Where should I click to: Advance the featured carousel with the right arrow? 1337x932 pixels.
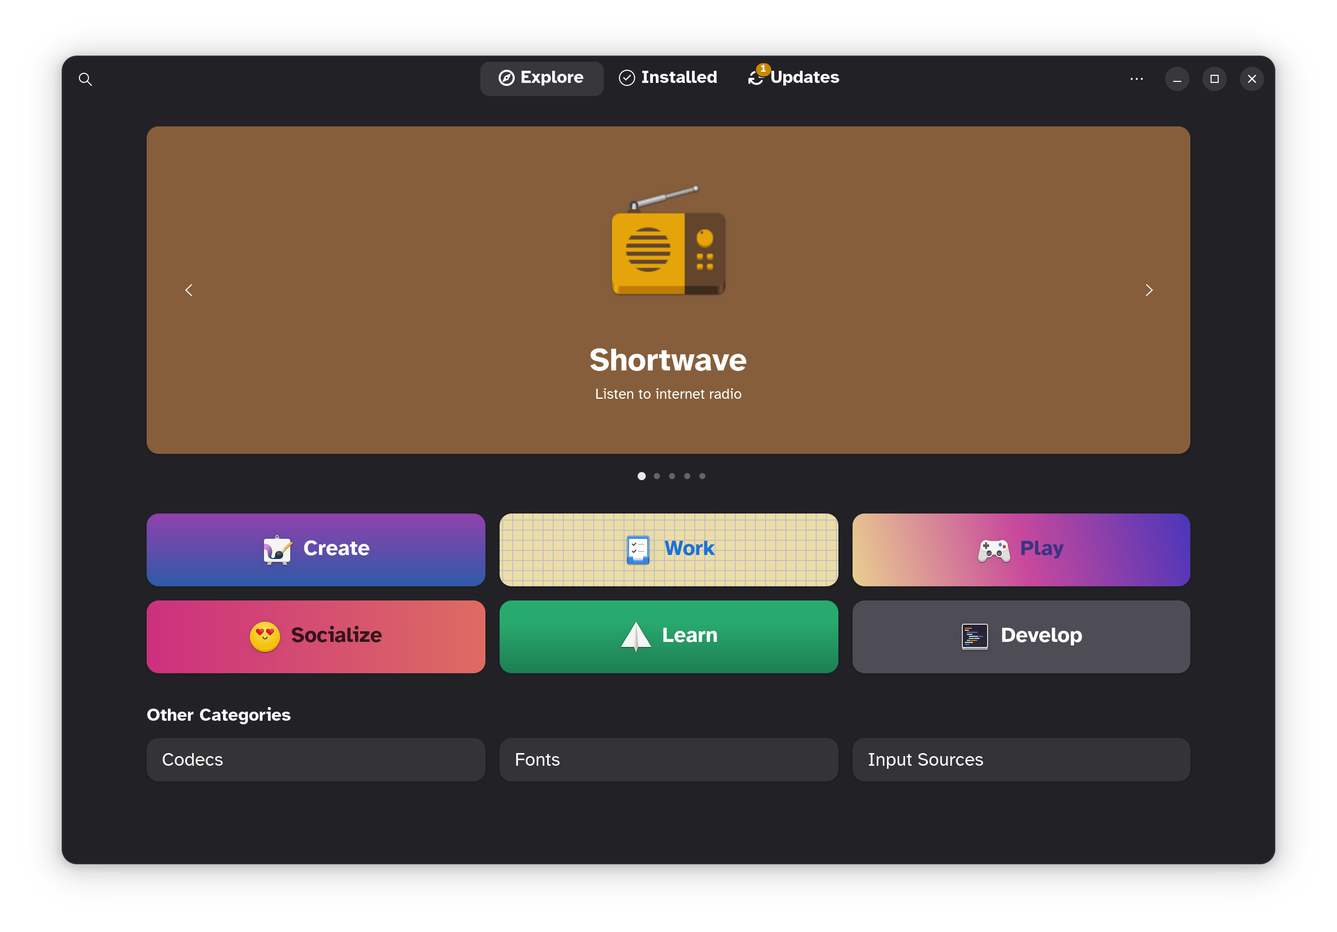coord(1149,289)
